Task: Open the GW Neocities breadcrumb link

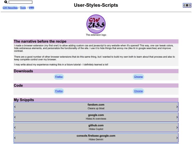Action: tap(10, 8)
